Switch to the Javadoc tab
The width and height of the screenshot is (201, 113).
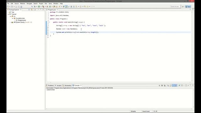pyautogui.click(x=58, y=85)
